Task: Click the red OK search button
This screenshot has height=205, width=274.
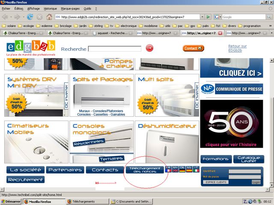Action: [x=149, y=48]
